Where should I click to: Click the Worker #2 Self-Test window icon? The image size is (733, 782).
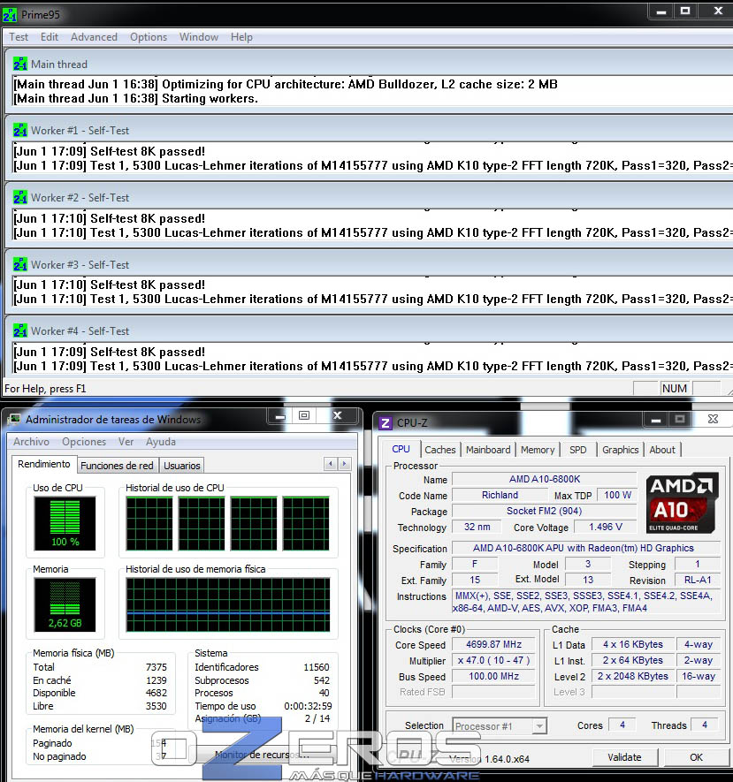click(x=20, y=197)
